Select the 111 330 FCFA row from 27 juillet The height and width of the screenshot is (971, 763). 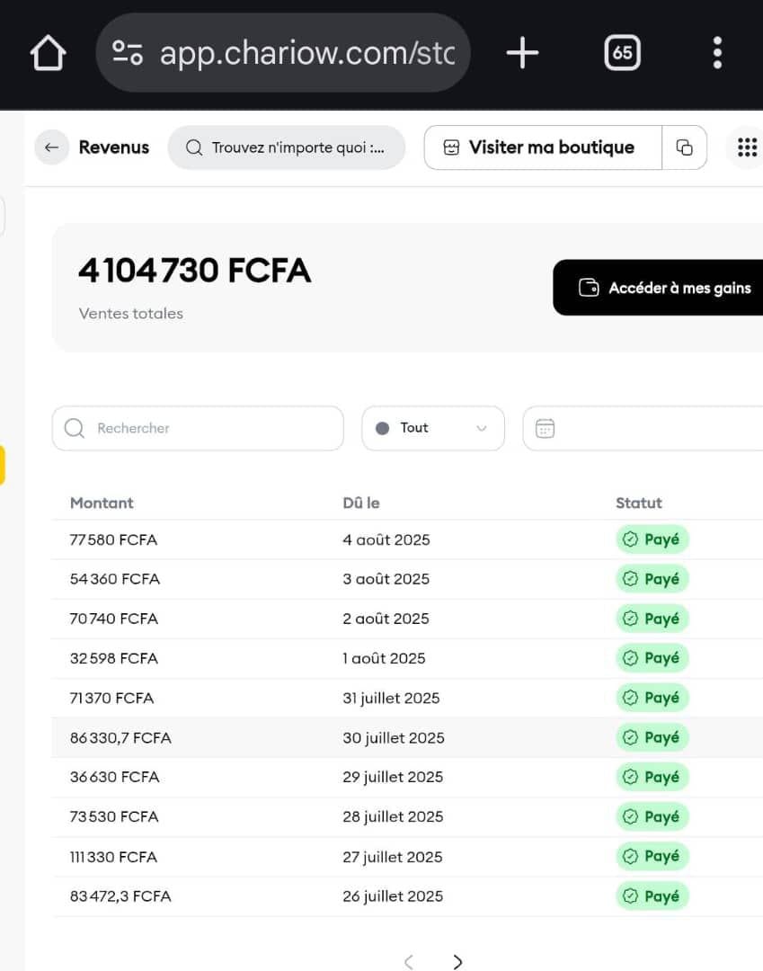pos(114,857)
